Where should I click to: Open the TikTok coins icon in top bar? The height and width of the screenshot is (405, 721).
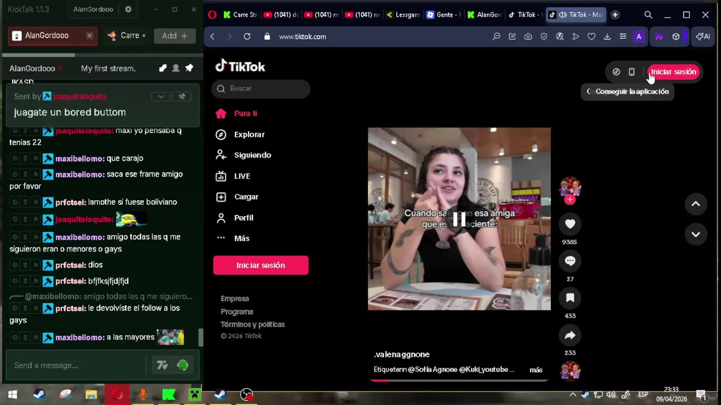click(616, 72)
